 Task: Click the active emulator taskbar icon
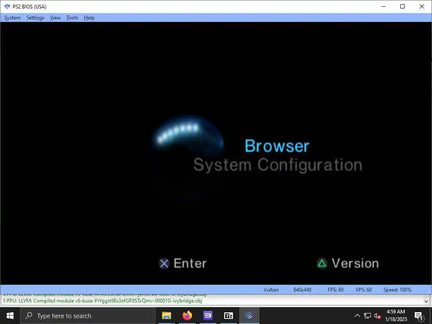point(249,316)
